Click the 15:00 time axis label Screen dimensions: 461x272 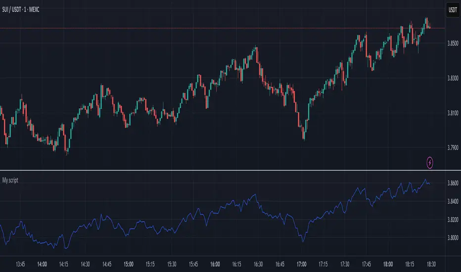point(129,264)
